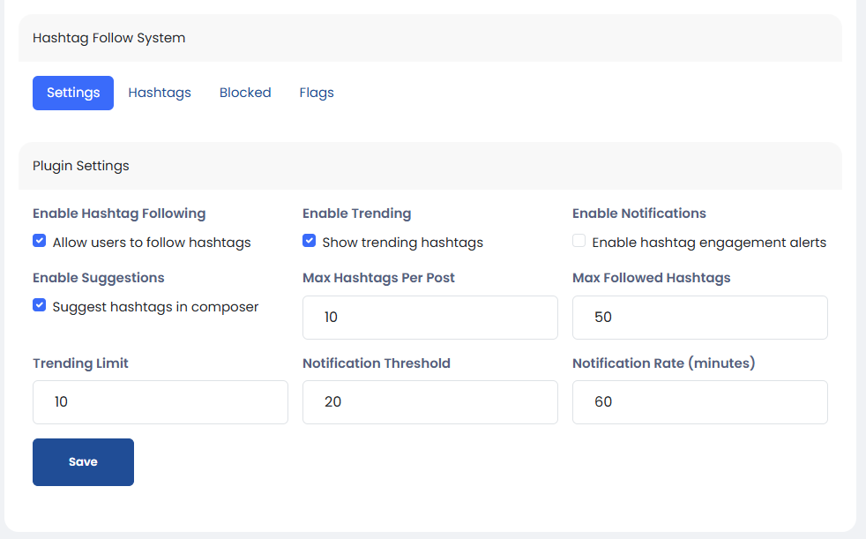Click the Enable Suggestions heading label
This screenshot has width=866, height=539.
(x=99, y=278)
